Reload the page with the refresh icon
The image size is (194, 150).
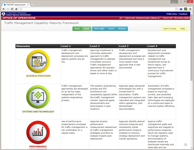[x=12, y=9]
